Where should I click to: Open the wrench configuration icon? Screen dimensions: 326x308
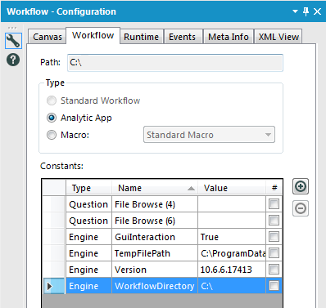point(13,41)
